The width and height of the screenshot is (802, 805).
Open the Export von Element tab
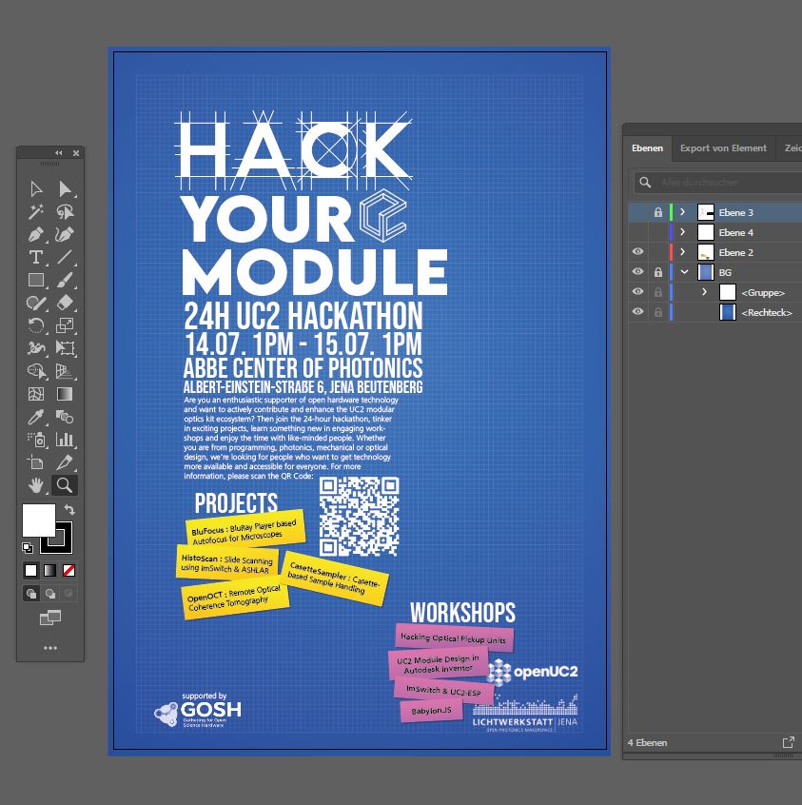[x=723, y=148]
